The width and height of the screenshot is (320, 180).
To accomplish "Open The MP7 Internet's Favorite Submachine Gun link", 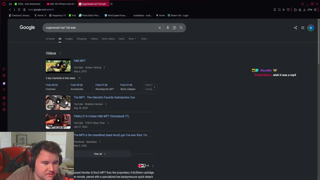I will 104,97.
